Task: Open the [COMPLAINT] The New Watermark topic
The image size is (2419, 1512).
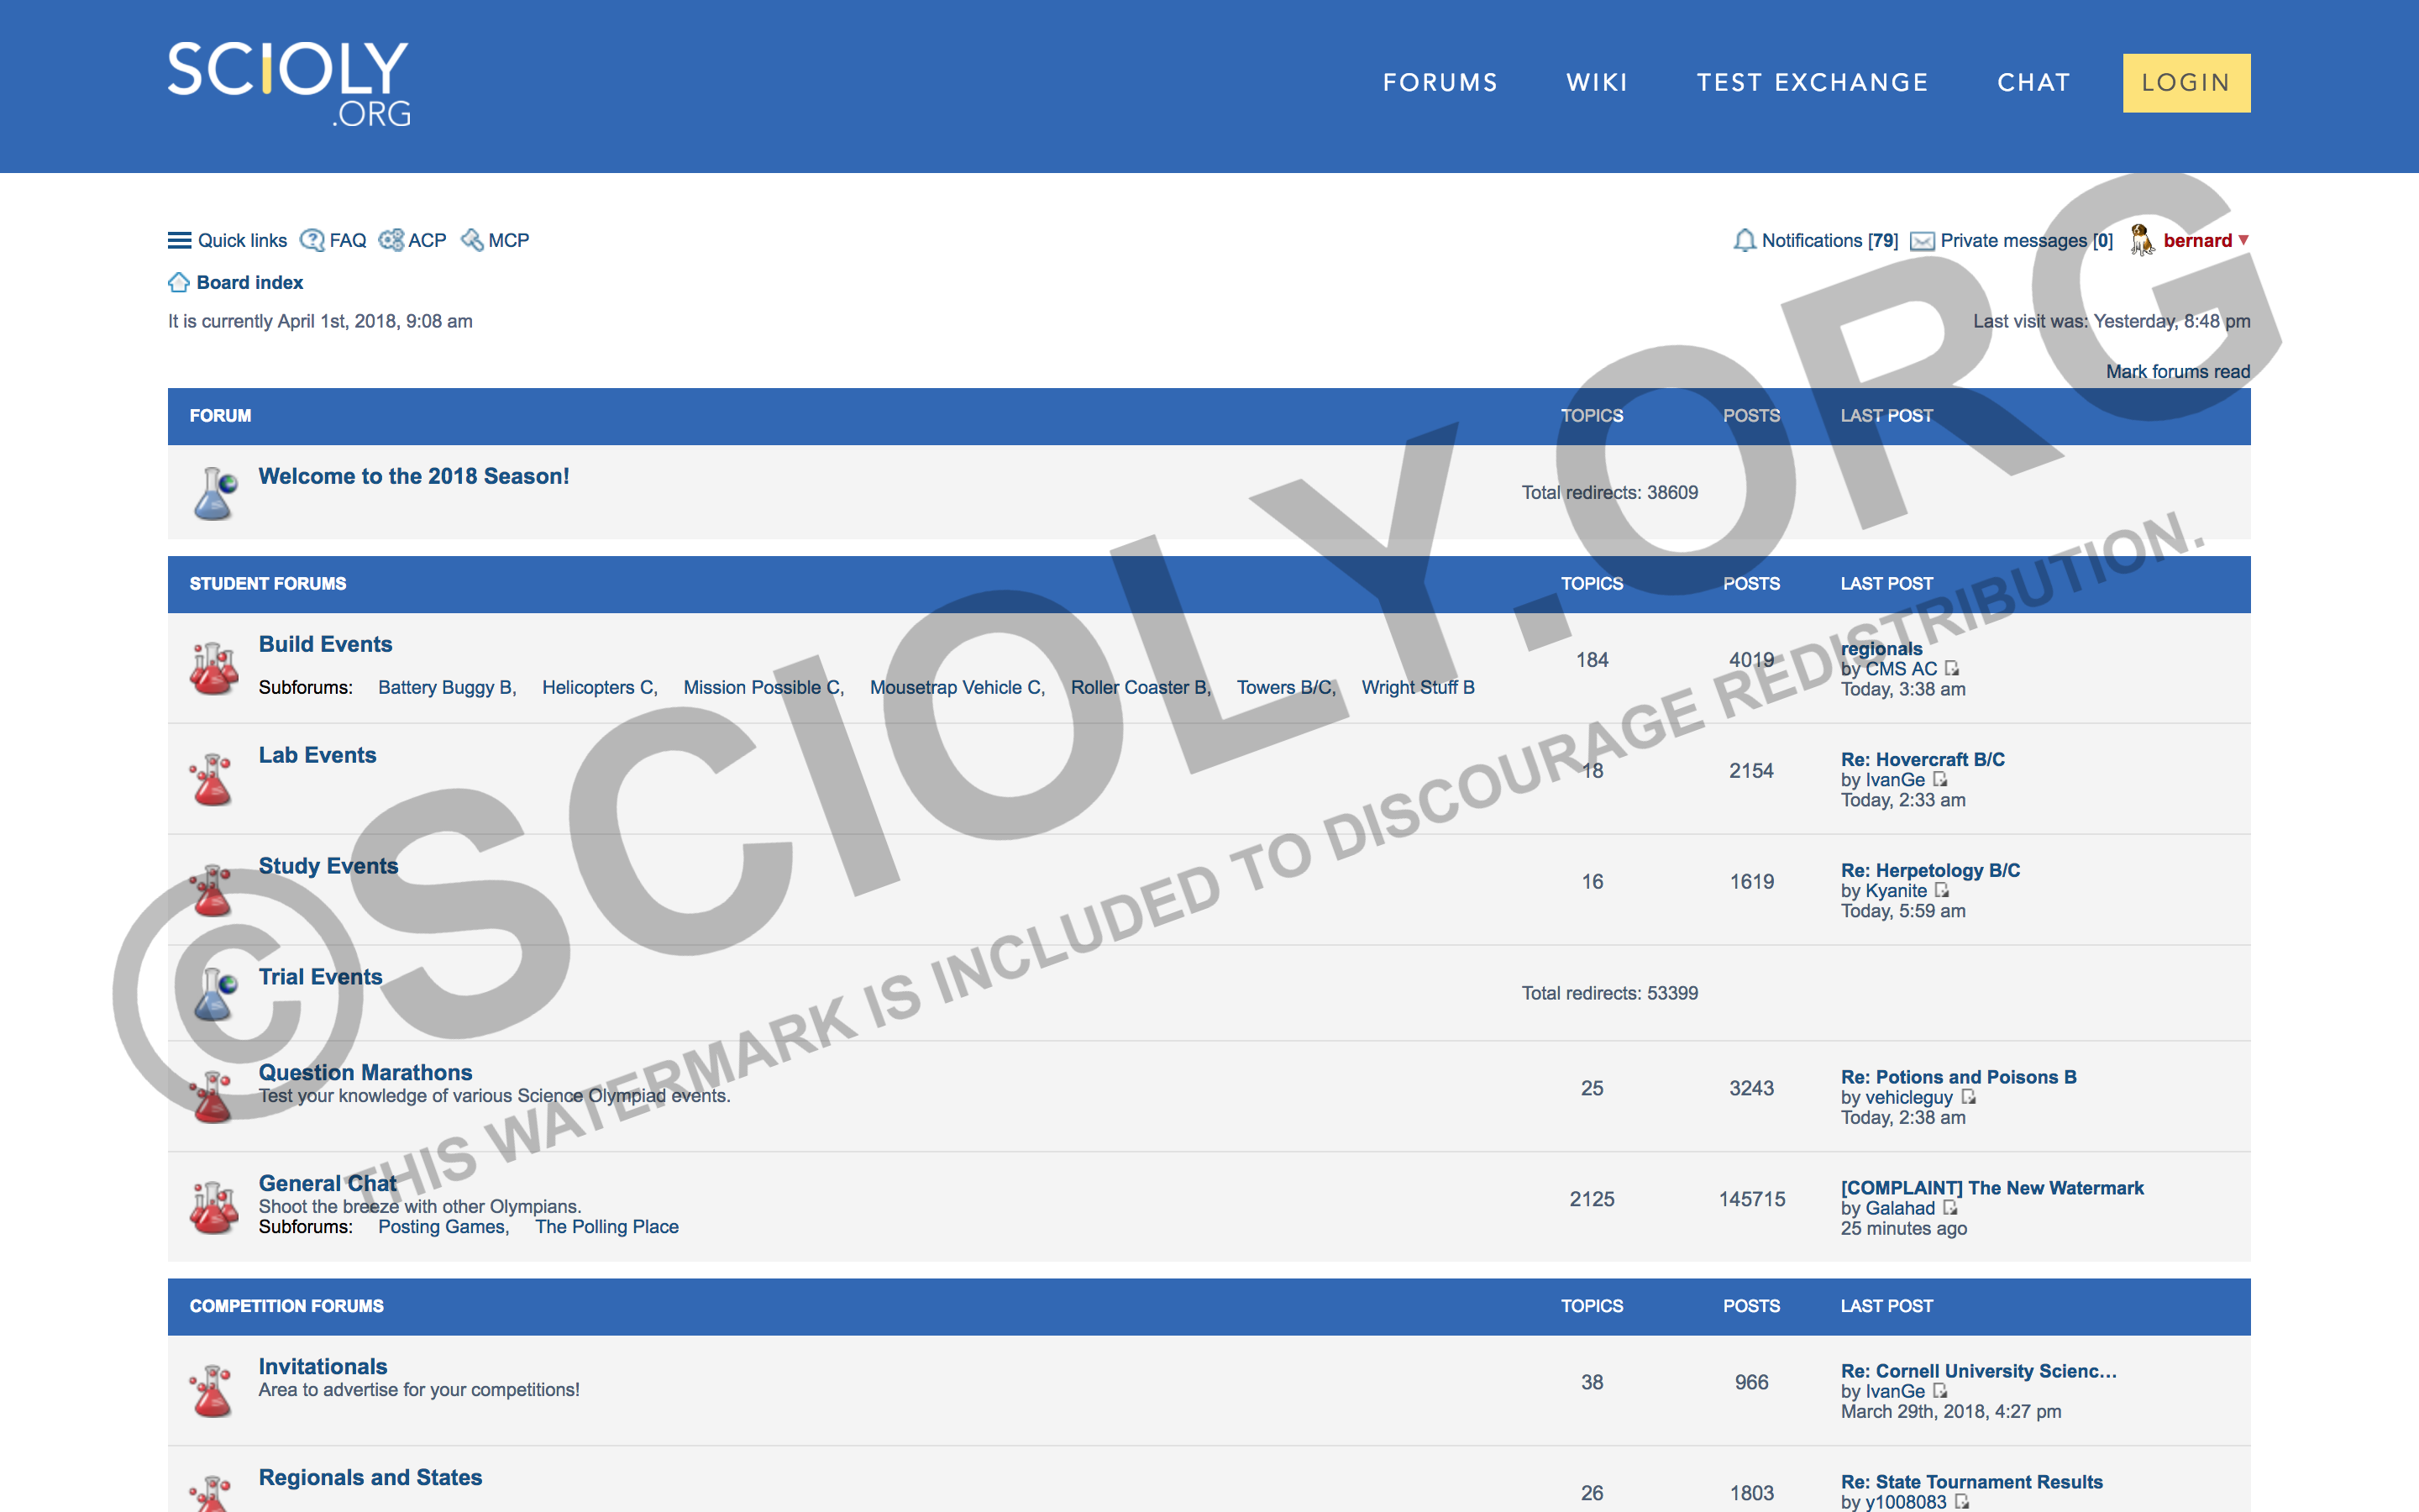Action: point(1991,1188)
